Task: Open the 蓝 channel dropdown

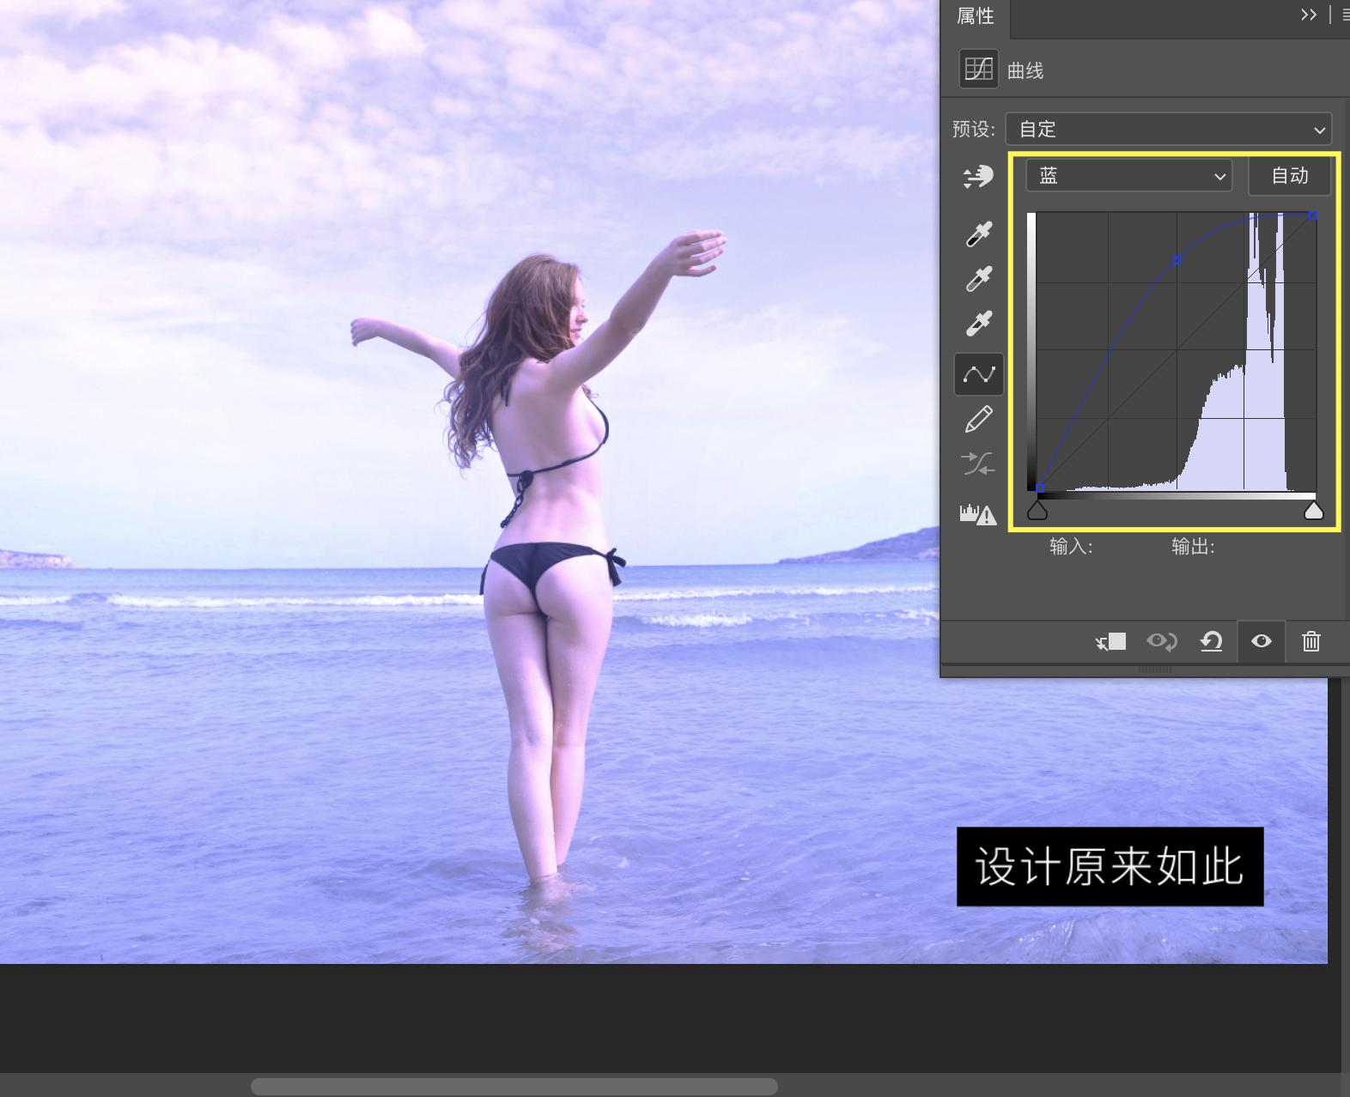Action: click(x=1128, y=176)
